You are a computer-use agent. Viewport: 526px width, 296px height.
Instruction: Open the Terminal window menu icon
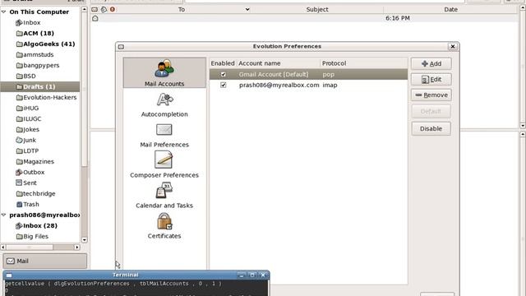coord(9,275)
